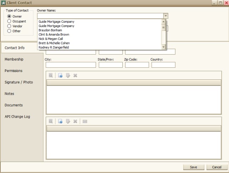This screenshot has width=229, height=173.
Task: Click the envelope email icon in lower toolbar
Action: (x=85, y=122)
